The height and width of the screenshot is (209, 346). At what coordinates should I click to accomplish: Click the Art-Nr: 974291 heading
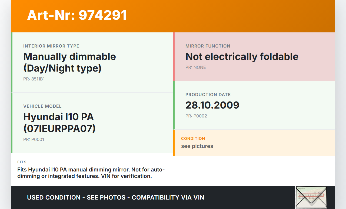click(77, 15)
